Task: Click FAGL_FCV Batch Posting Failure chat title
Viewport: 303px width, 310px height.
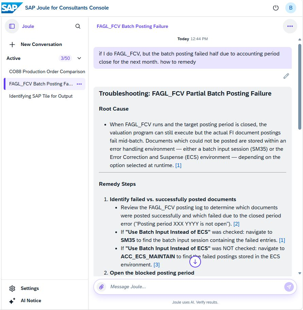Action: [132, 26]
